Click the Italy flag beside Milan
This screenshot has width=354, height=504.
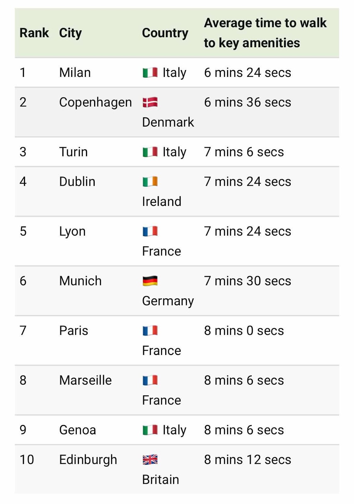pyautogui.click(x=150, y=73)
